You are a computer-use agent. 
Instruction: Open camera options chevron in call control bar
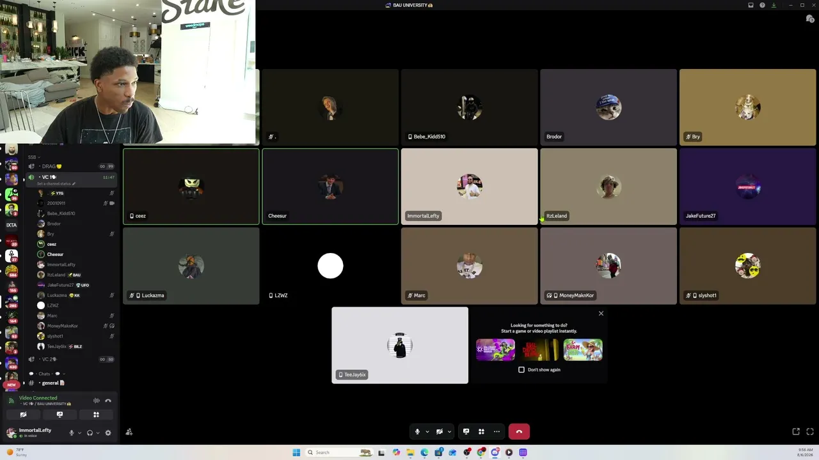449,432
